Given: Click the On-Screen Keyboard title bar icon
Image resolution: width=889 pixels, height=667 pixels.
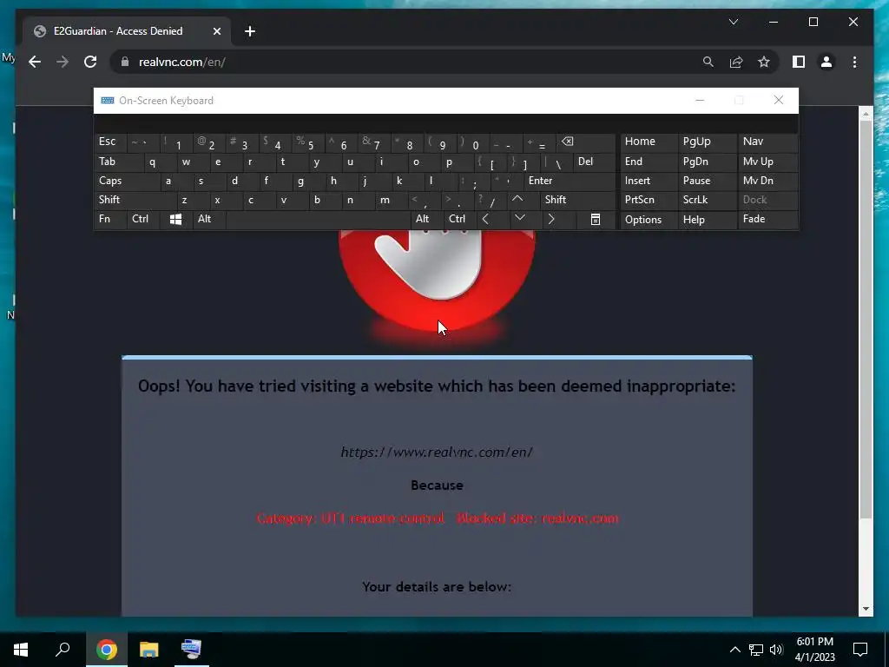Looking at the screenshot, I should tap(107, 101).
